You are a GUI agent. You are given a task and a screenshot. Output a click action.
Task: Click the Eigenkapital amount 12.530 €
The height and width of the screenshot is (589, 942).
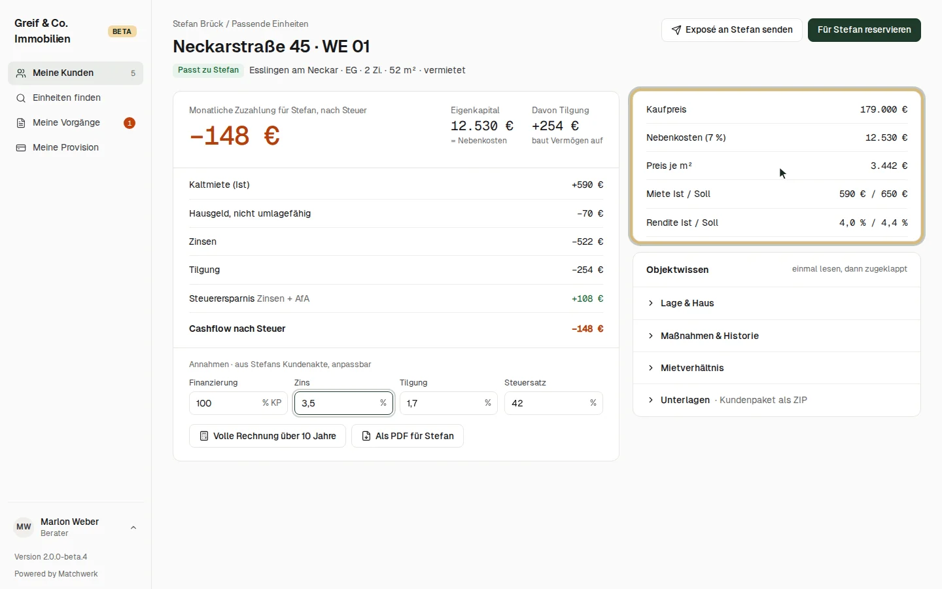[x=482, y=126]
